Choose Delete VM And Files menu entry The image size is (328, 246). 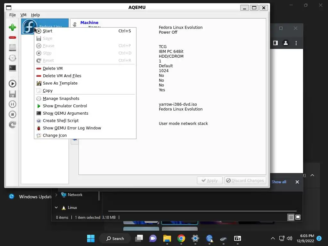pos(85,76)
